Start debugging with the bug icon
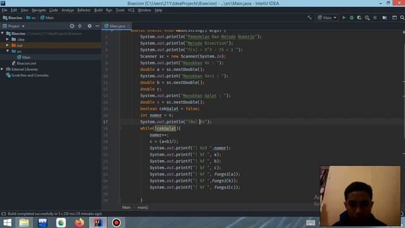Screen dimensions: 405x228 (x=352, y=18)
